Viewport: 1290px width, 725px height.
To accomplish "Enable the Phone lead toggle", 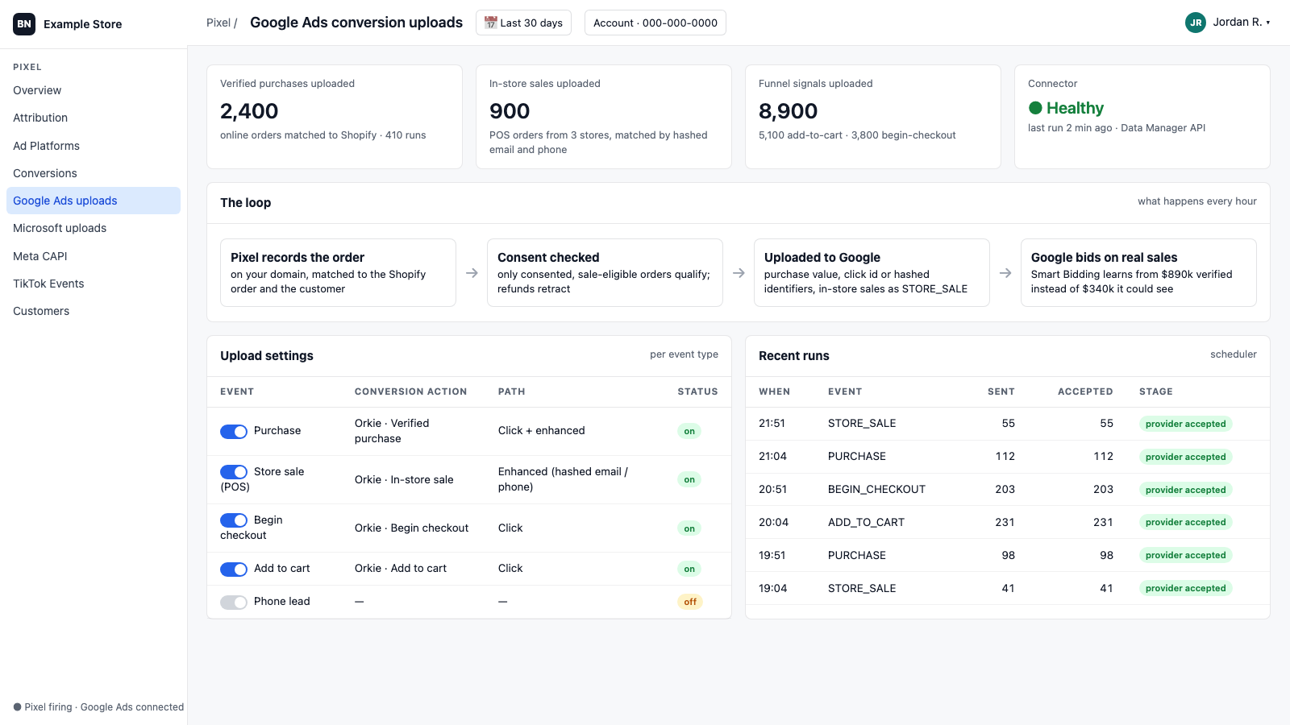I will (x=234, y=603).
